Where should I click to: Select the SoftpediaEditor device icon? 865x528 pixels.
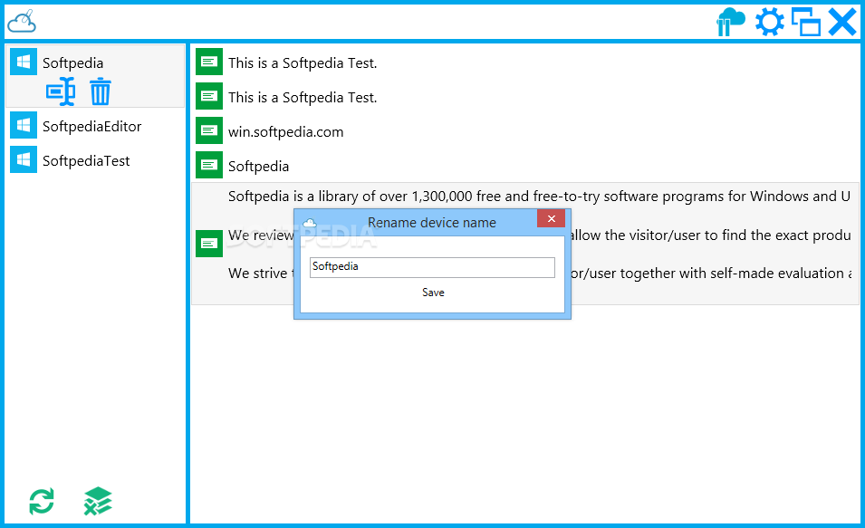(x=24, y=125)
